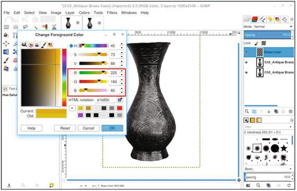
Task: Click the GIMP Wilber color selector tab
Action: click(24, 45)
